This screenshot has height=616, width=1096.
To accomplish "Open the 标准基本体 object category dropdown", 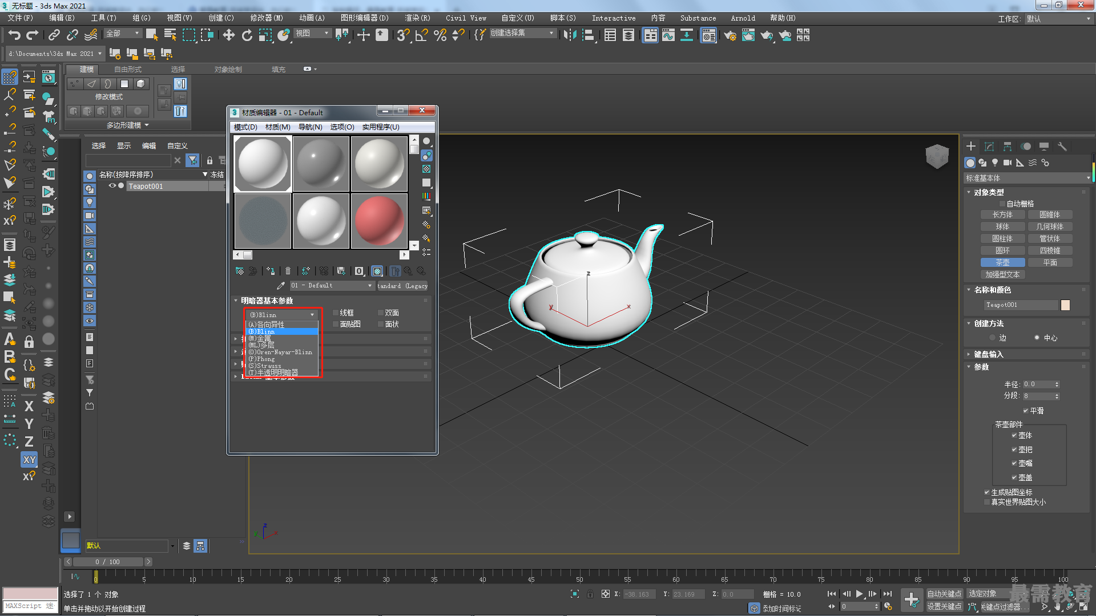I will click(1027, 179).
